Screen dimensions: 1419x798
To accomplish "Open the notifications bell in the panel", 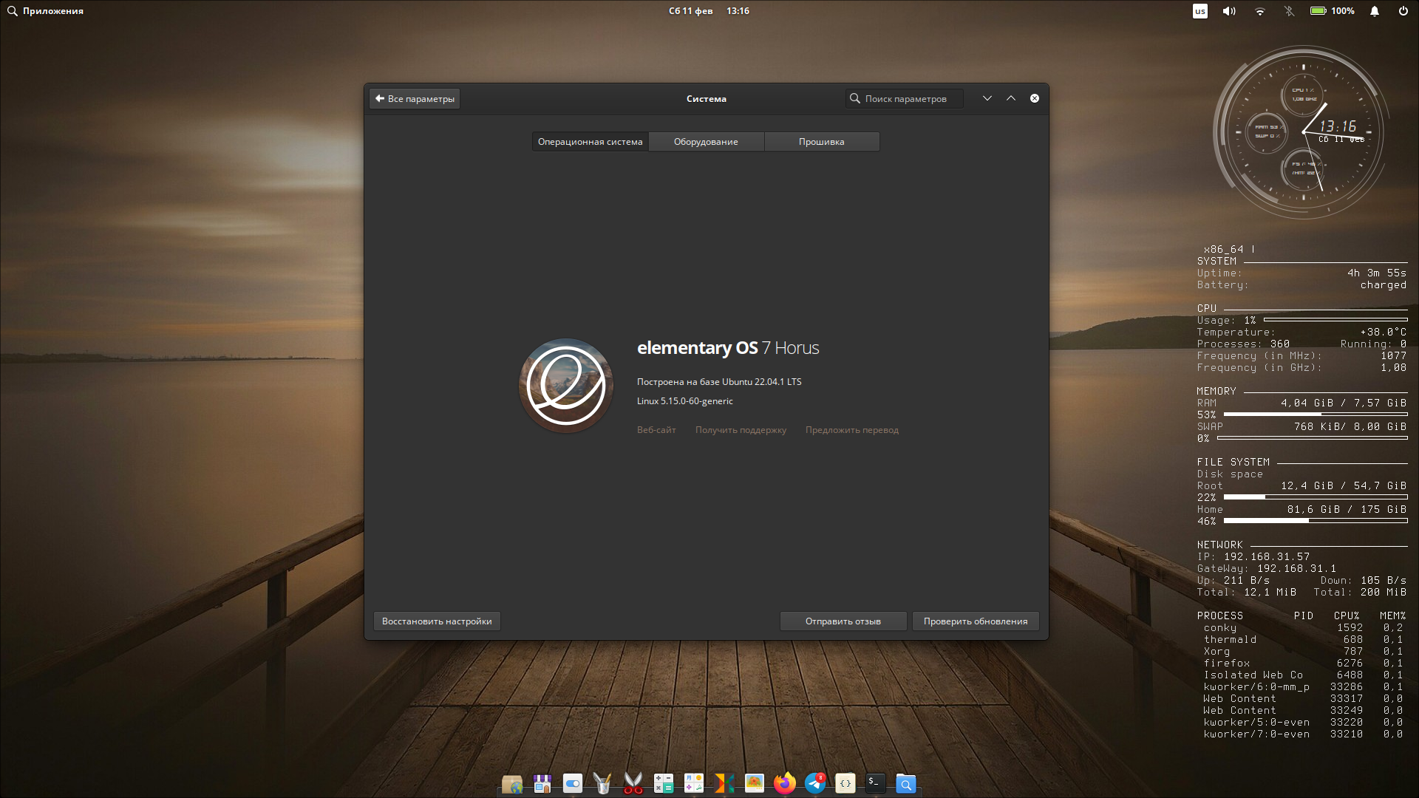I will coord(1374,11).
